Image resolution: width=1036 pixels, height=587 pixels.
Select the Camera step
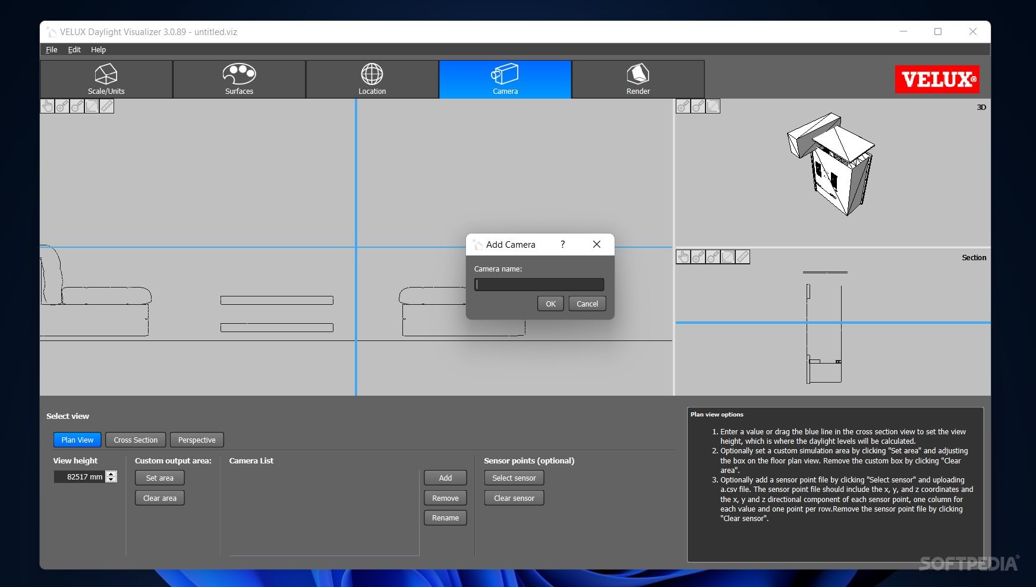coord(505,79)
